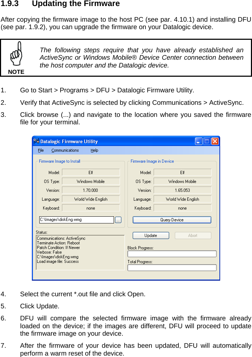Open the Help menu
The height and width of the screenshot is (357, 252).
[94, 150]
